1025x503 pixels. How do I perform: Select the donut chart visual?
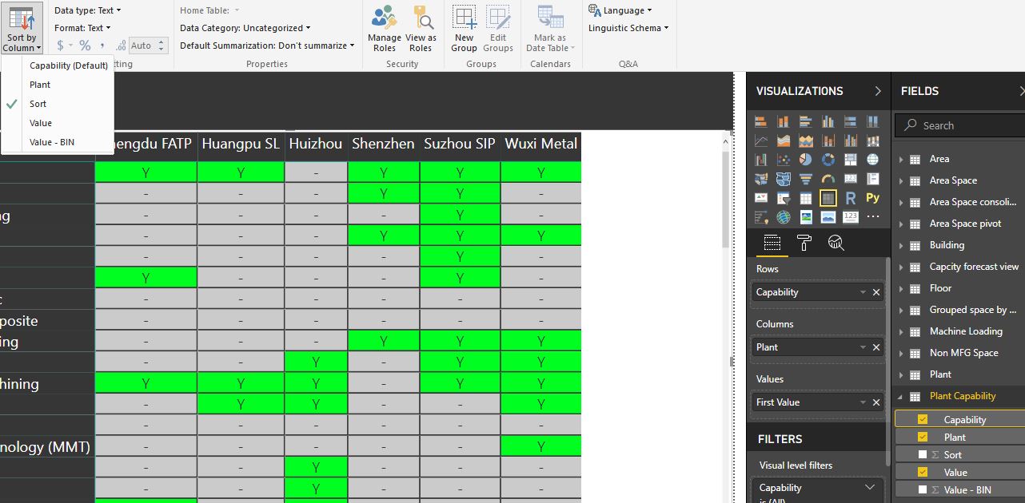pyautogui.click(x=828, y=160)
